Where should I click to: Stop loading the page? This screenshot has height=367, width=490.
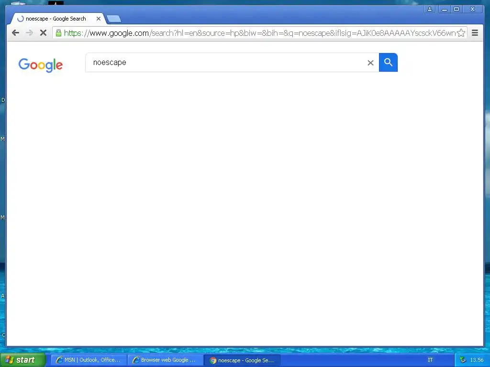[x=43, y=33]
